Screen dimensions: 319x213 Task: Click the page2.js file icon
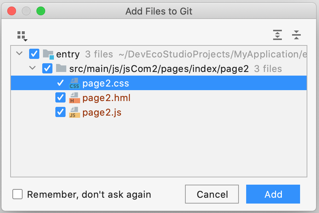point(74,112)
